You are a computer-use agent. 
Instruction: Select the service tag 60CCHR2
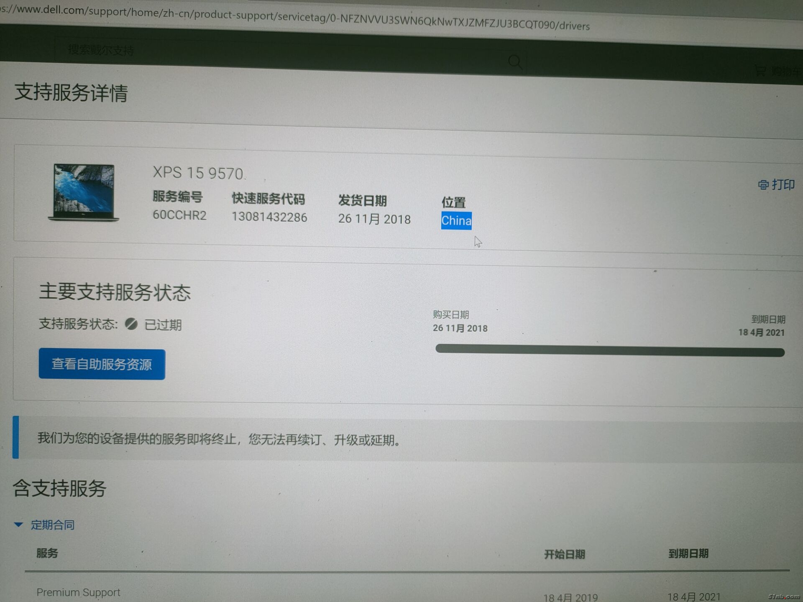[179, 215]
